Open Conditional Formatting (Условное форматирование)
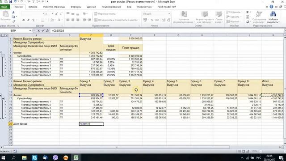The image size is (286, 161). pyautogui.click(x=184, y=17)
